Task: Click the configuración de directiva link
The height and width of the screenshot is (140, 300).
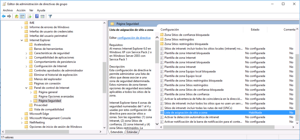Action: [x=134, y=38]
